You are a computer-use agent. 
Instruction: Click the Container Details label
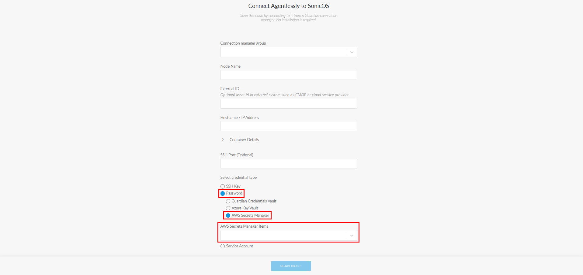coord(244,140)
